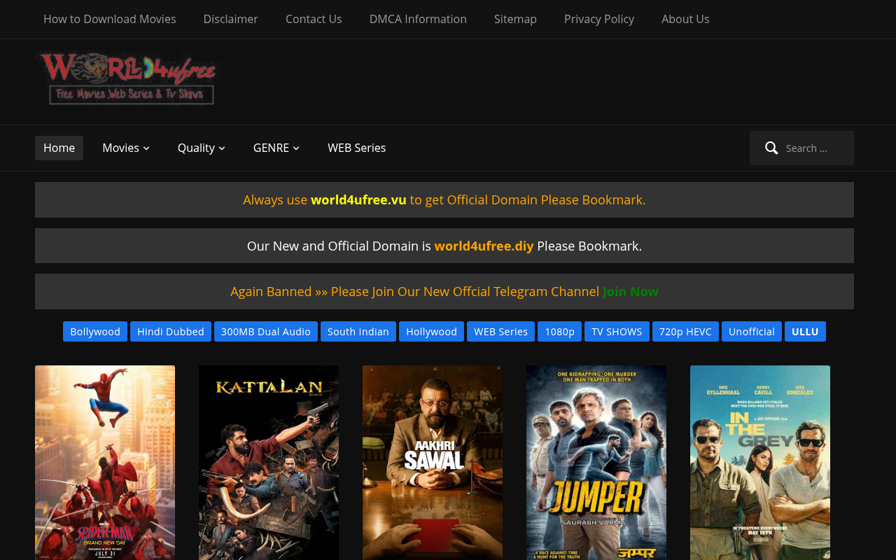Open How to Download Movies page

pyautogui.click(x=110, y=19)
